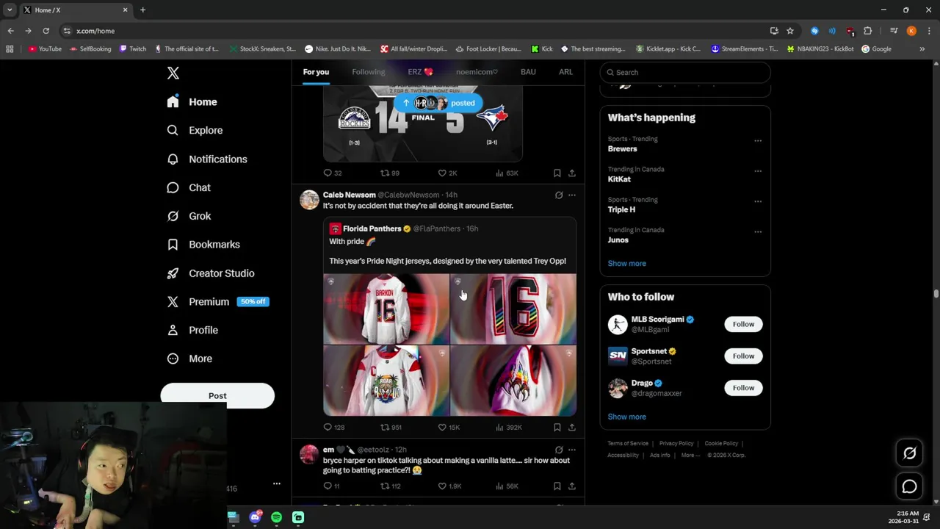Open Caleb Newsom's profile avatar

pyautogui.click(x=309, y=200)
